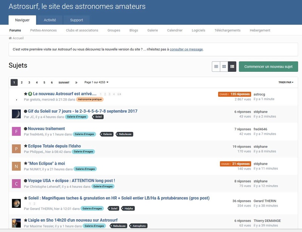The height and width of the screenshot is (232, 302).
Task: Open JC's moon avatar thumbnail
Action: pyautogui.click(x=16, y=114)
